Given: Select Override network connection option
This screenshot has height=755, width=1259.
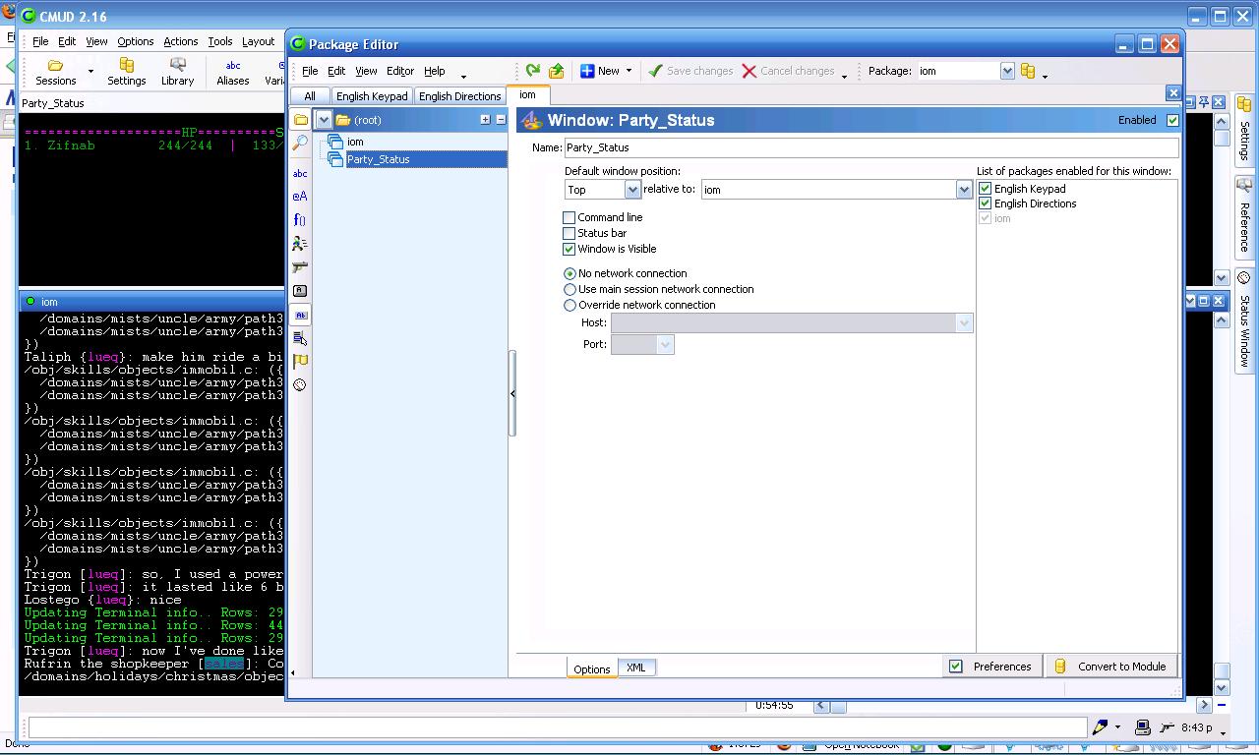Looking at the screenshot, I should [x=570, y=305].
